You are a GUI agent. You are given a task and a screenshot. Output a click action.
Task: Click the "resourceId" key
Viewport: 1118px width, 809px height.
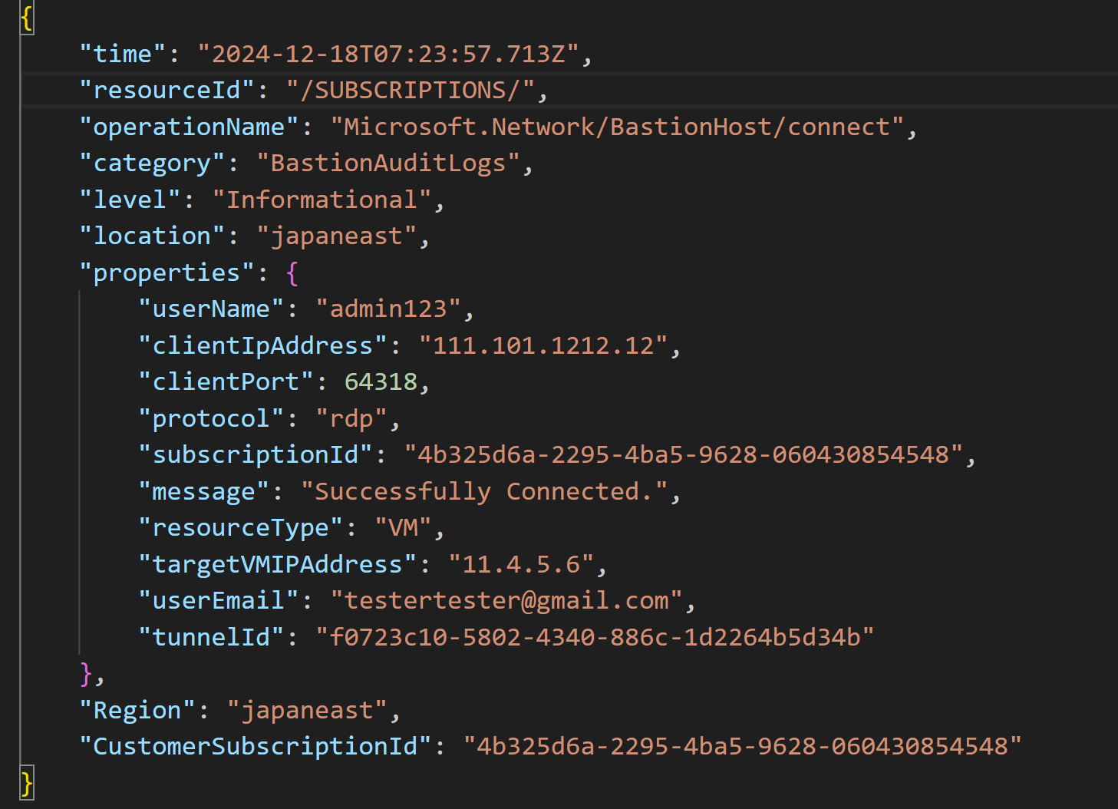[167, 91]
